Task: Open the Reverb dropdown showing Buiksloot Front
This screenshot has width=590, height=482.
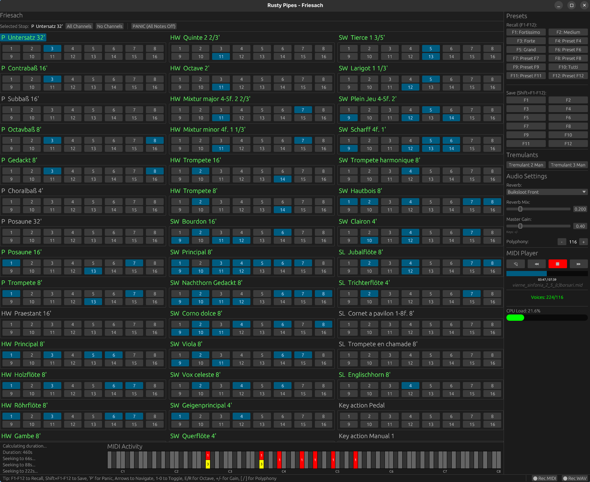Action: [547, 192]
